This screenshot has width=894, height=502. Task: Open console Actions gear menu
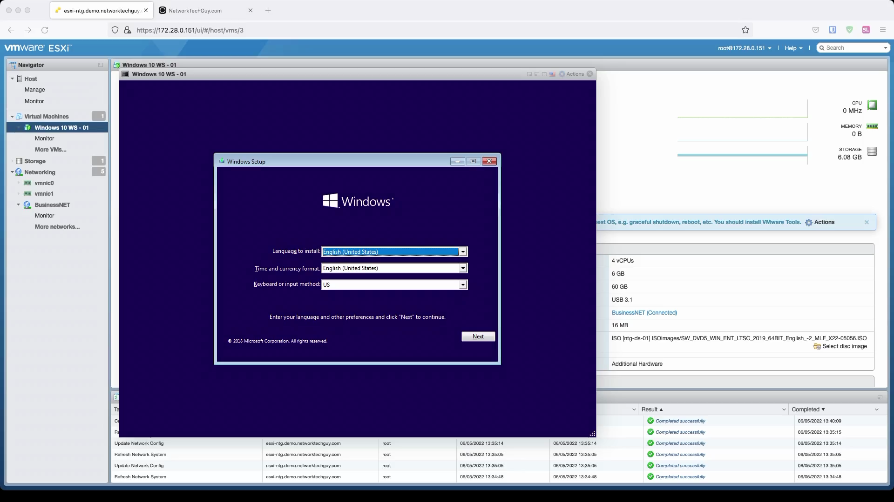(571, 74)
